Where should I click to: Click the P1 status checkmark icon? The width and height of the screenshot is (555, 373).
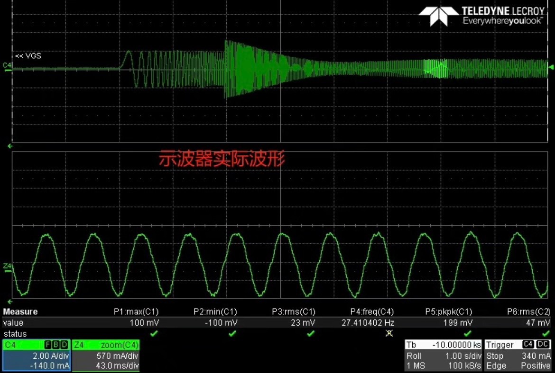point(154,333)
